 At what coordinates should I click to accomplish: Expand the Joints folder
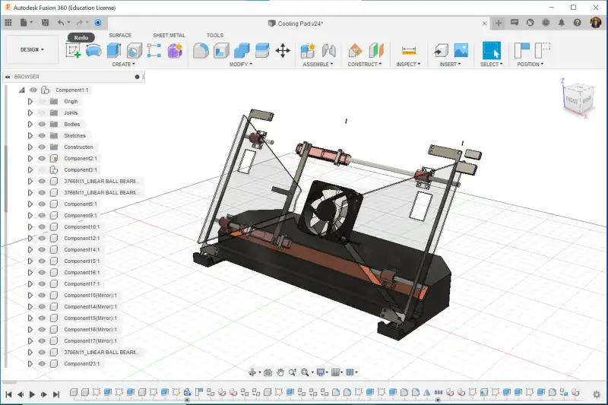click(30, 112)
